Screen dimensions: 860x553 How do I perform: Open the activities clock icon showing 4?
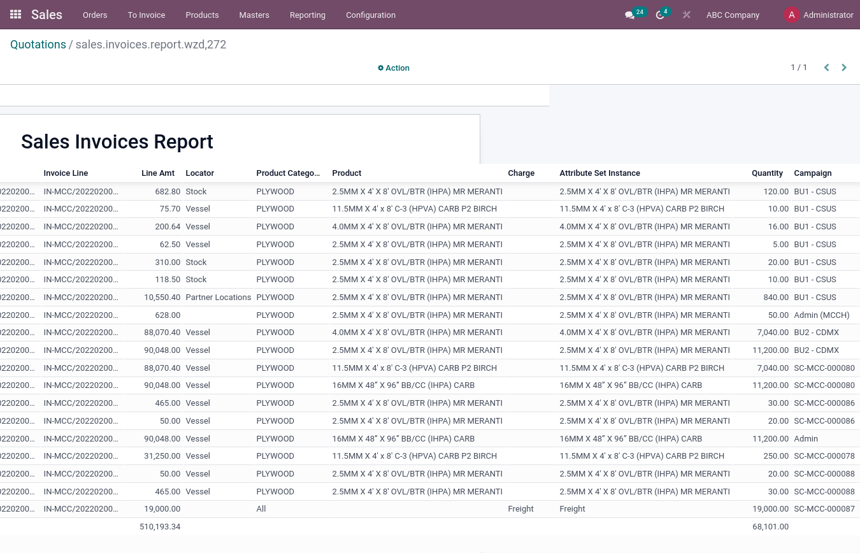tap(660, 15)
